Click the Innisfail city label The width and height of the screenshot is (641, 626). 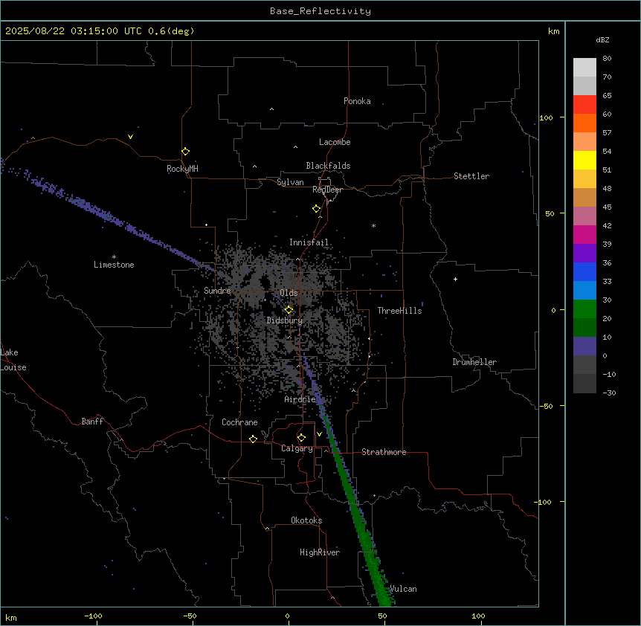point(309,242)
